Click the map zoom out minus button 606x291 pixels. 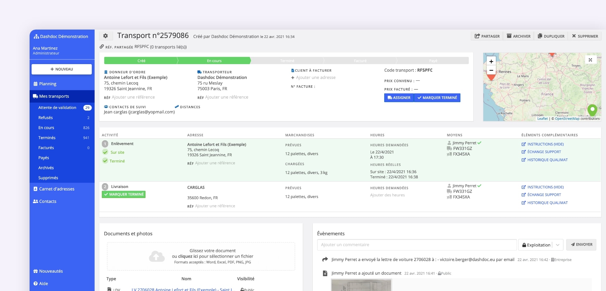491,70
